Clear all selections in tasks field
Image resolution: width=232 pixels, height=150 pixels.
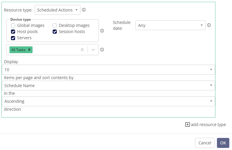tap(82, 50)
